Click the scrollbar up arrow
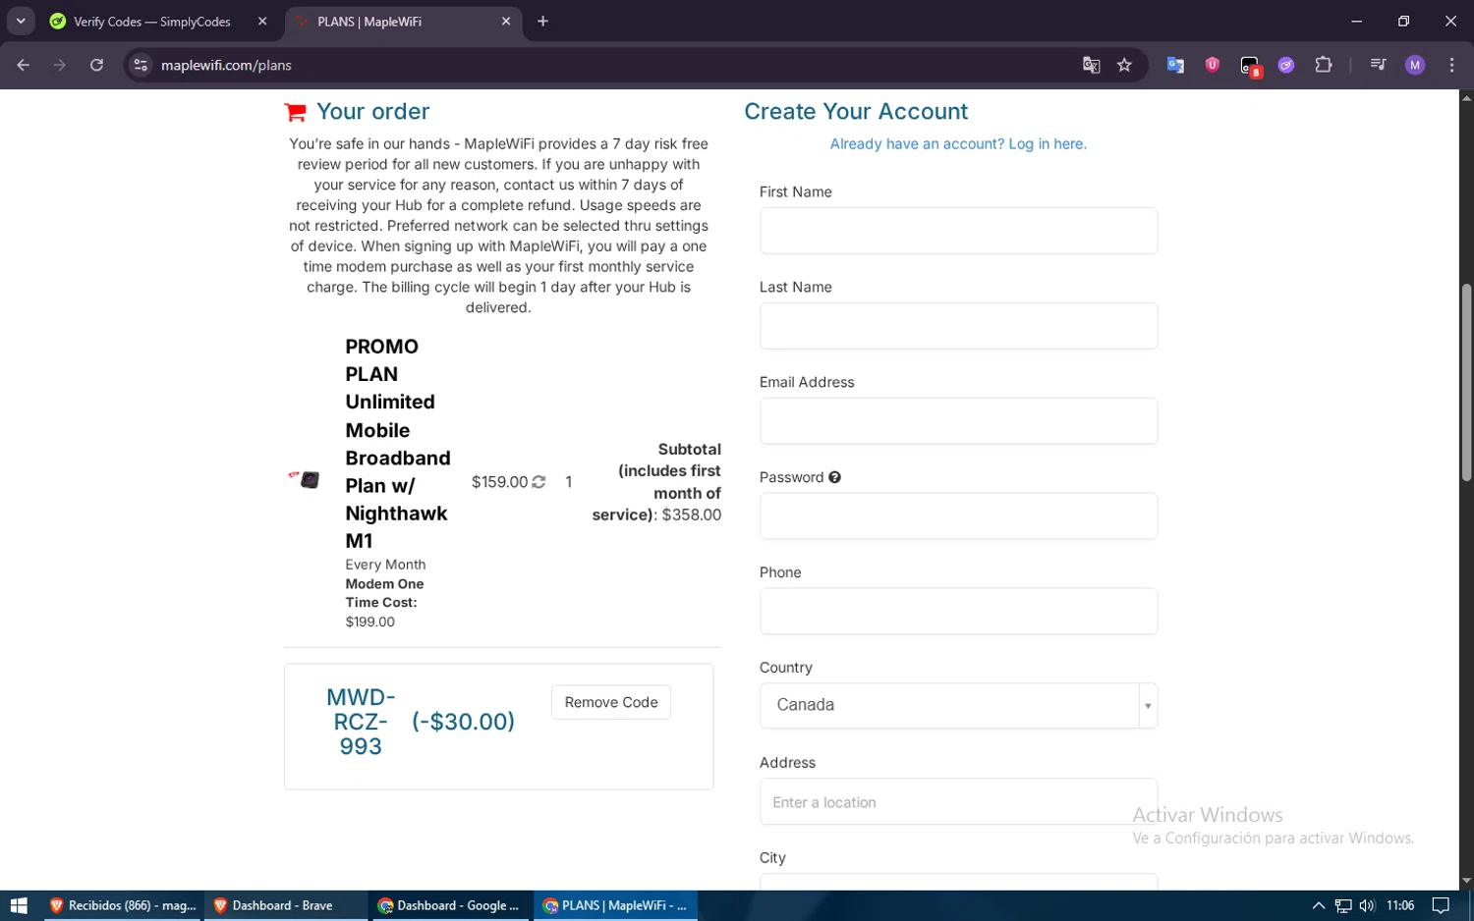Viewport: 1474px width, 921px height. pos(1466,97)
